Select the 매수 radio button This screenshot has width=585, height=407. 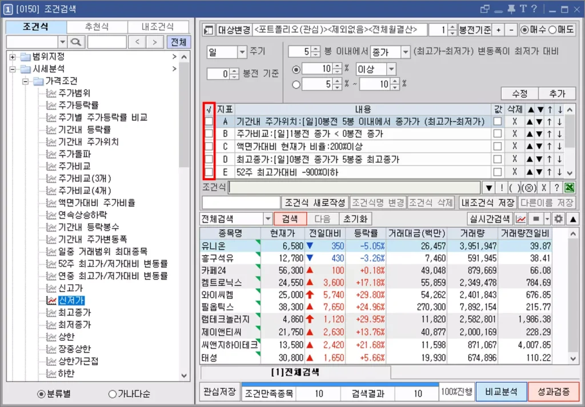tap(525, 30)
